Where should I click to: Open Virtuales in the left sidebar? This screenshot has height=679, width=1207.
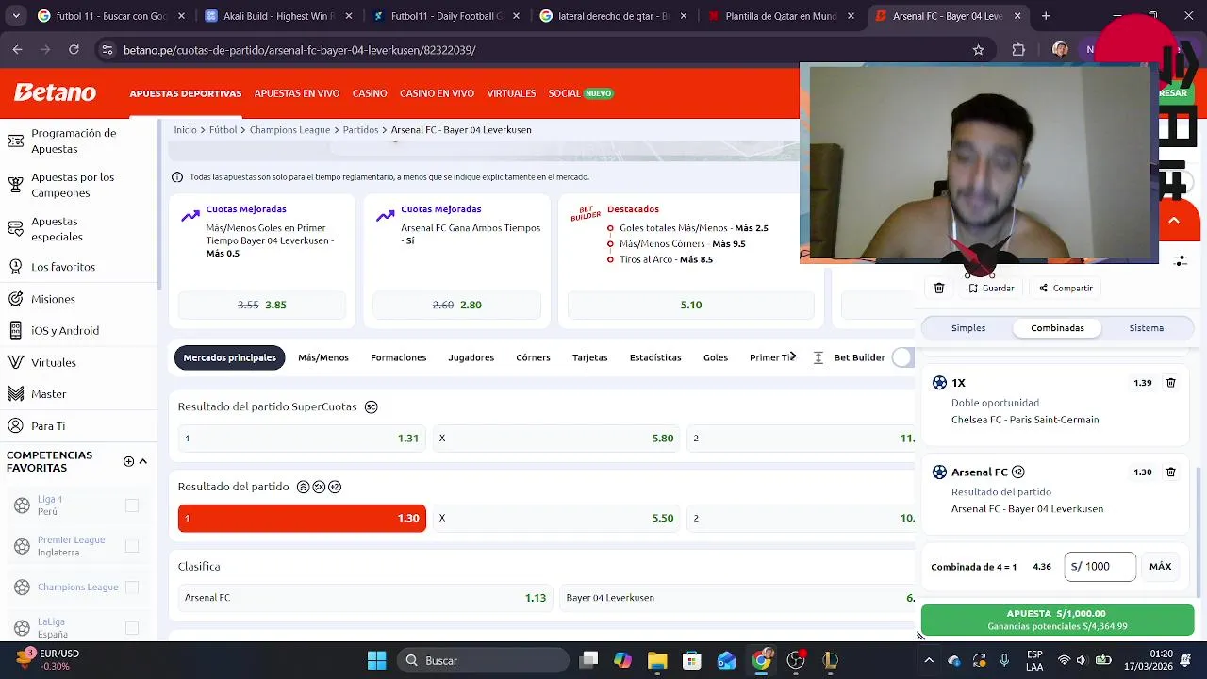tap(53, 362)
